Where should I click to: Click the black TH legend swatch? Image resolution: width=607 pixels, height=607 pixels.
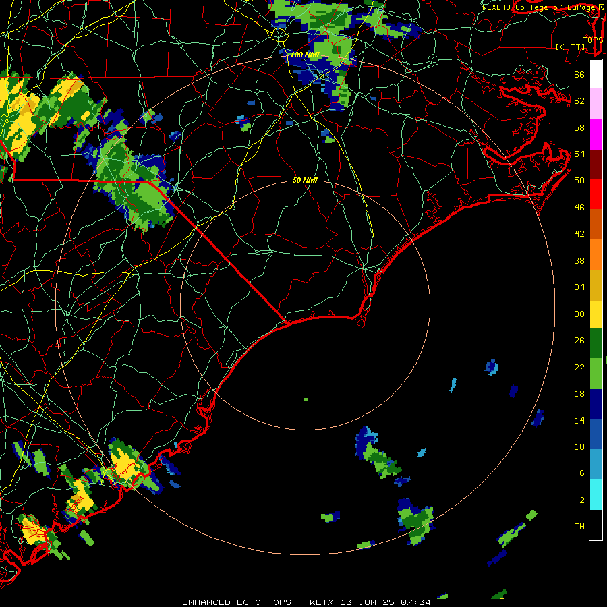596,525
